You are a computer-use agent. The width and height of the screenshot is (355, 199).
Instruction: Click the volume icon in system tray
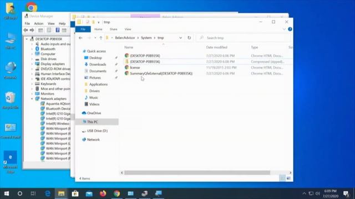318,193
